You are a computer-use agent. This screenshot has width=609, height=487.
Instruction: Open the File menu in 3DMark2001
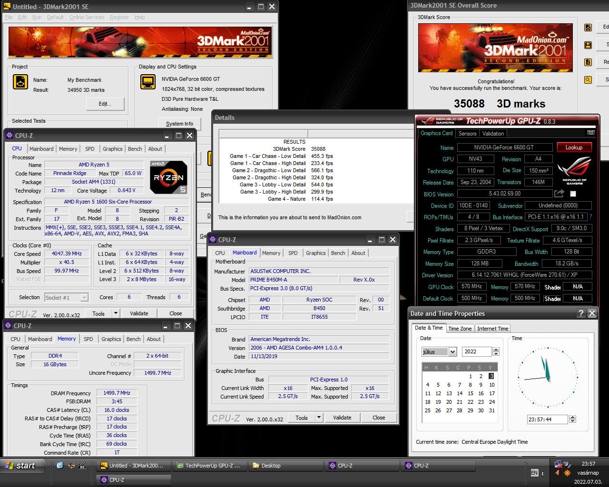pos(9,17)
